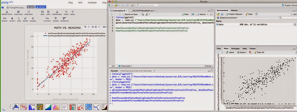Switch to the Packages tab

click(235, 49)
